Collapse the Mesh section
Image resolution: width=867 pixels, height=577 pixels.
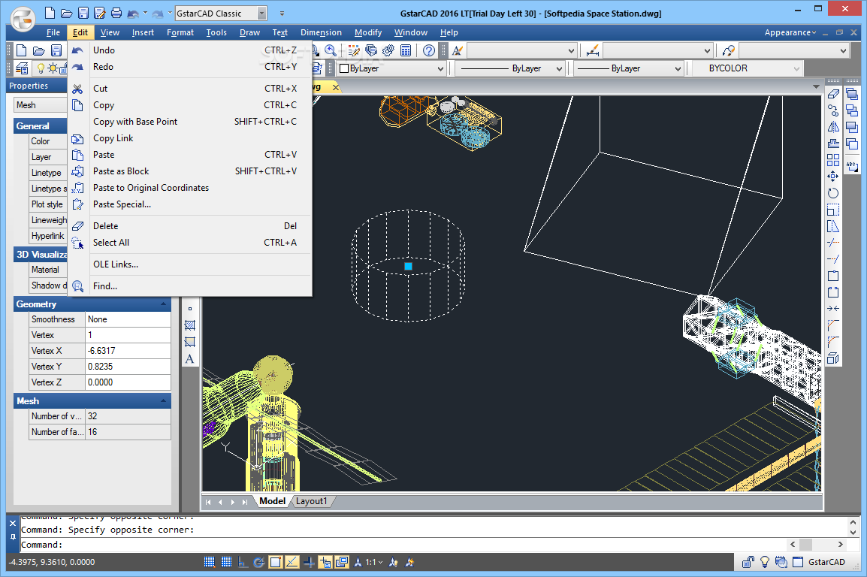(163, 400)
